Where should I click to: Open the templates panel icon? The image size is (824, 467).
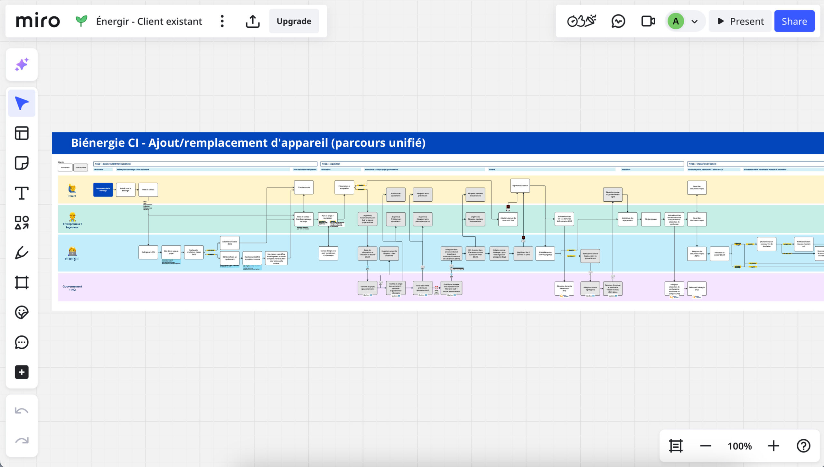(x=22, y=133)
